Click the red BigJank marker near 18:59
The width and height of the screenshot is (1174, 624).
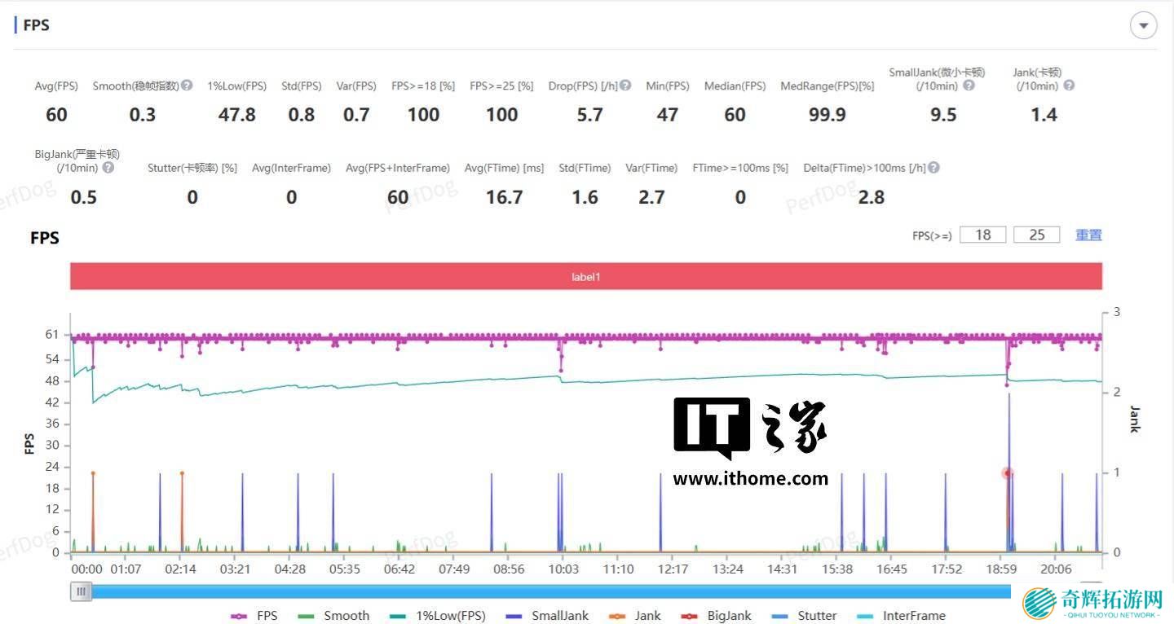pos(1008,472)
